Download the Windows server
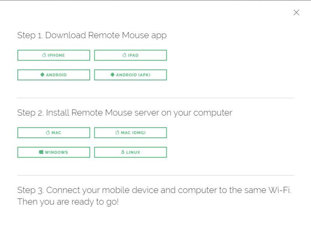Screen dimensions: 311x245 54,152
